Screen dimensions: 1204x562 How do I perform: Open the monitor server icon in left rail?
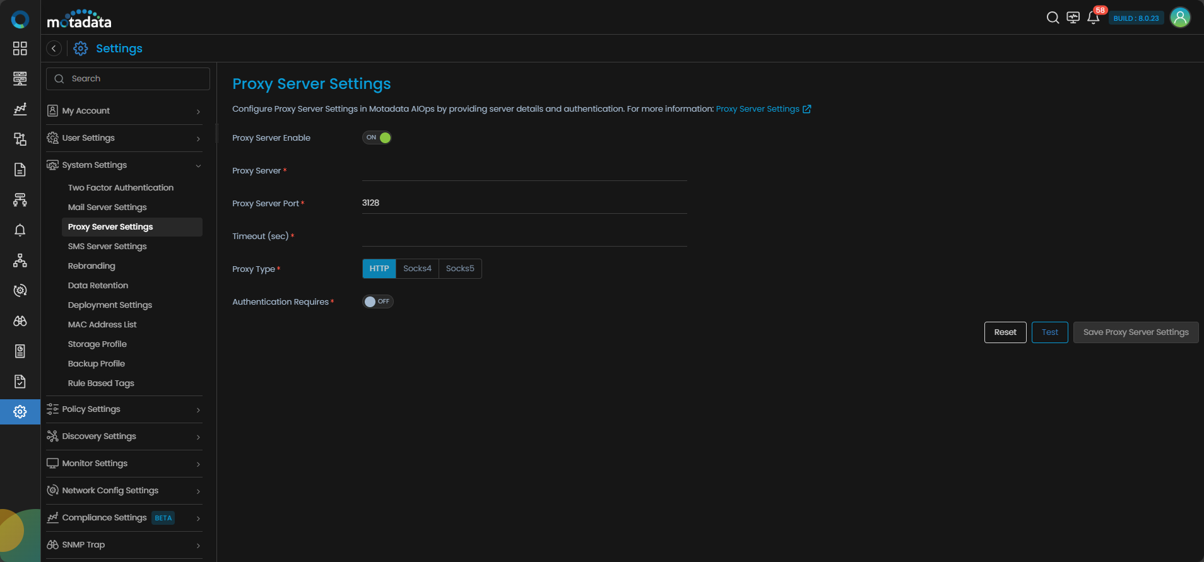coord(20,79)
